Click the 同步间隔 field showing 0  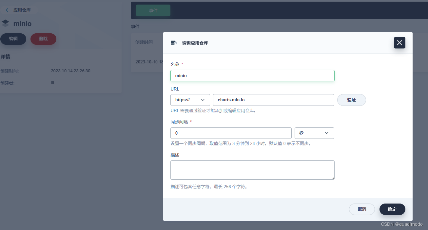pyautogui.click(x=231, y=133)
